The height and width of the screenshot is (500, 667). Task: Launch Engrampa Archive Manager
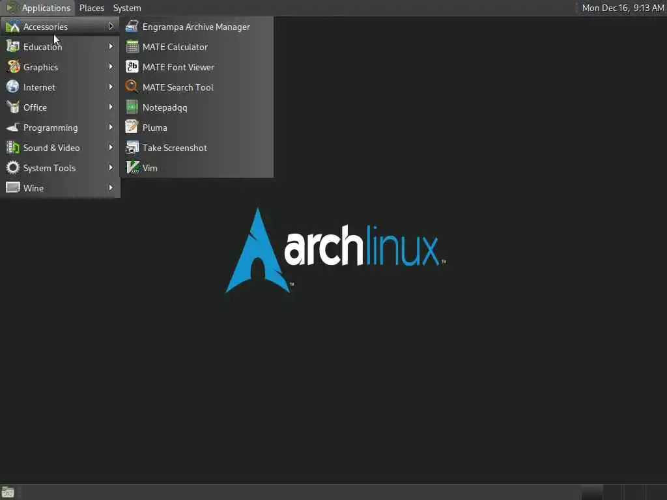197,26
